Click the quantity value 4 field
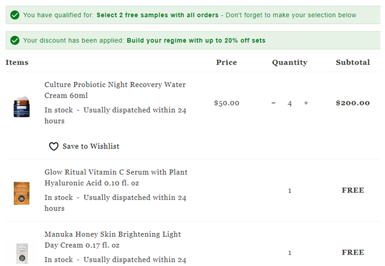This screenshot has height=266, width=385. 290,103
